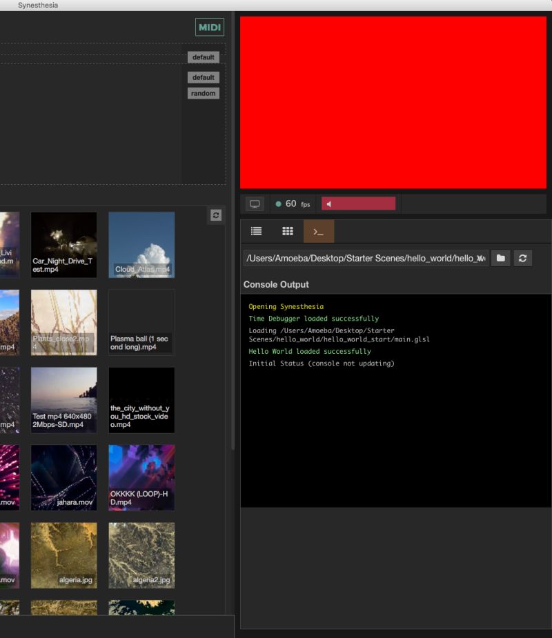Click the topmost default preset button

point(203,57)
